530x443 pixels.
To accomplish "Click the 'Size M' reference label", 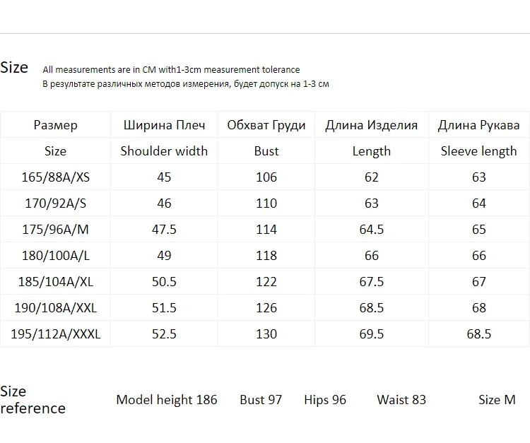I will (x=497, y=400).
